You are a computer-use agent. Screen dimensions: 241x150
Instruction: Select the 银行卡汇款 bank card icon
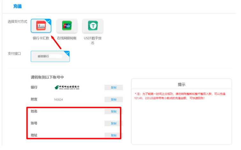41,26
